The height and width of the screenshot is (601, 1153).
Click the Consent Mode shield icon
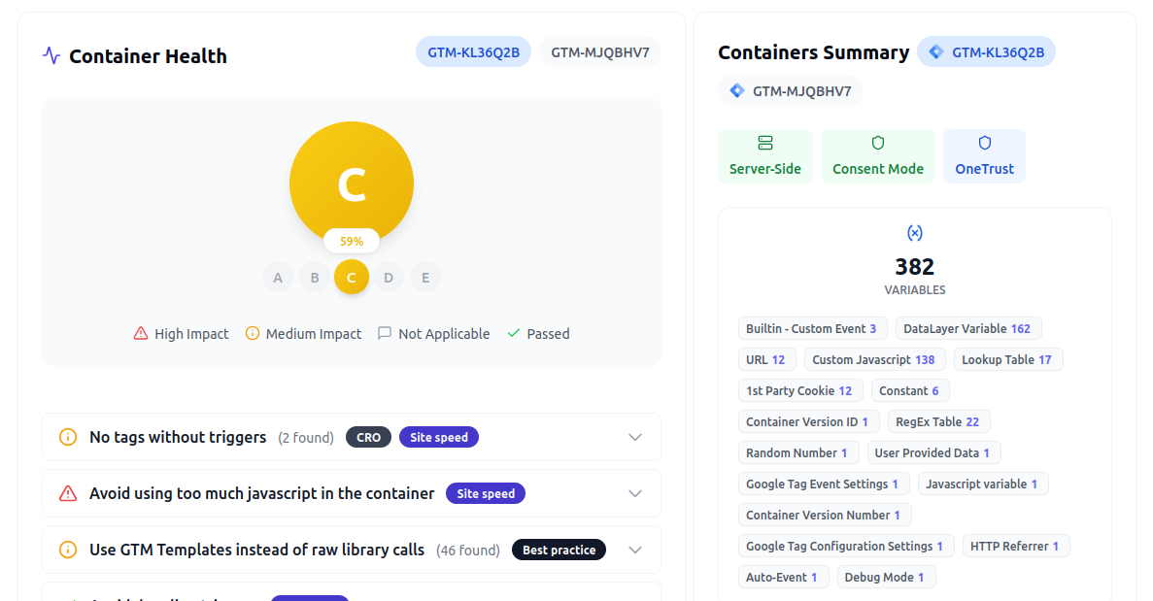(877, 143)
